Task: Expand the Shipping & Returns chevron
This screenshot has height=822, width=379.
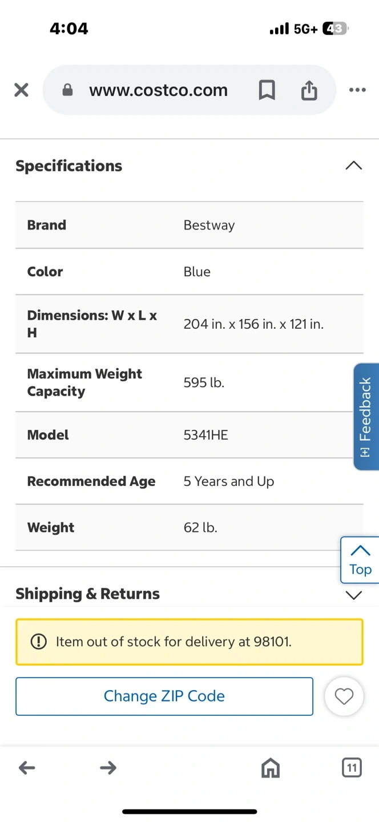Action: (354, 595)
